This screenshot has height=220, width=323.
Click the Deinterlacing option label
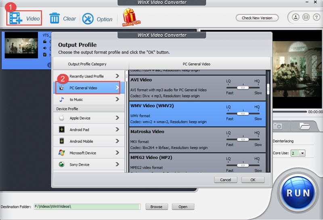coord(283,141)
